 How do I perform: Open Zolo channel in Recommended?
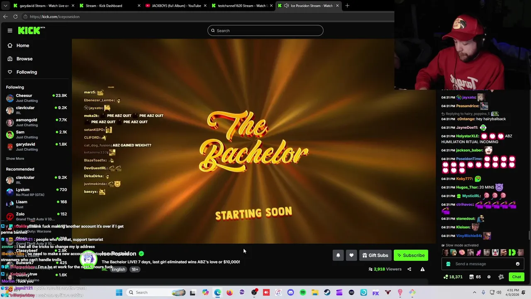(x=37, y=216)
